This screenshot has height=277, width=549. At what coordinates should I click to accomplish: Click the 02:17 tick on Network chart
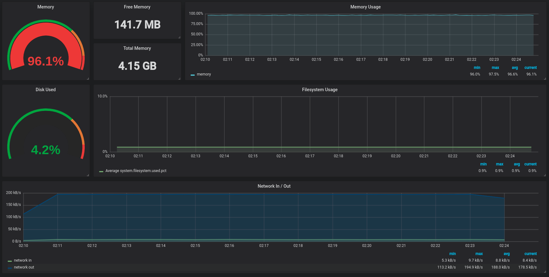264,246
